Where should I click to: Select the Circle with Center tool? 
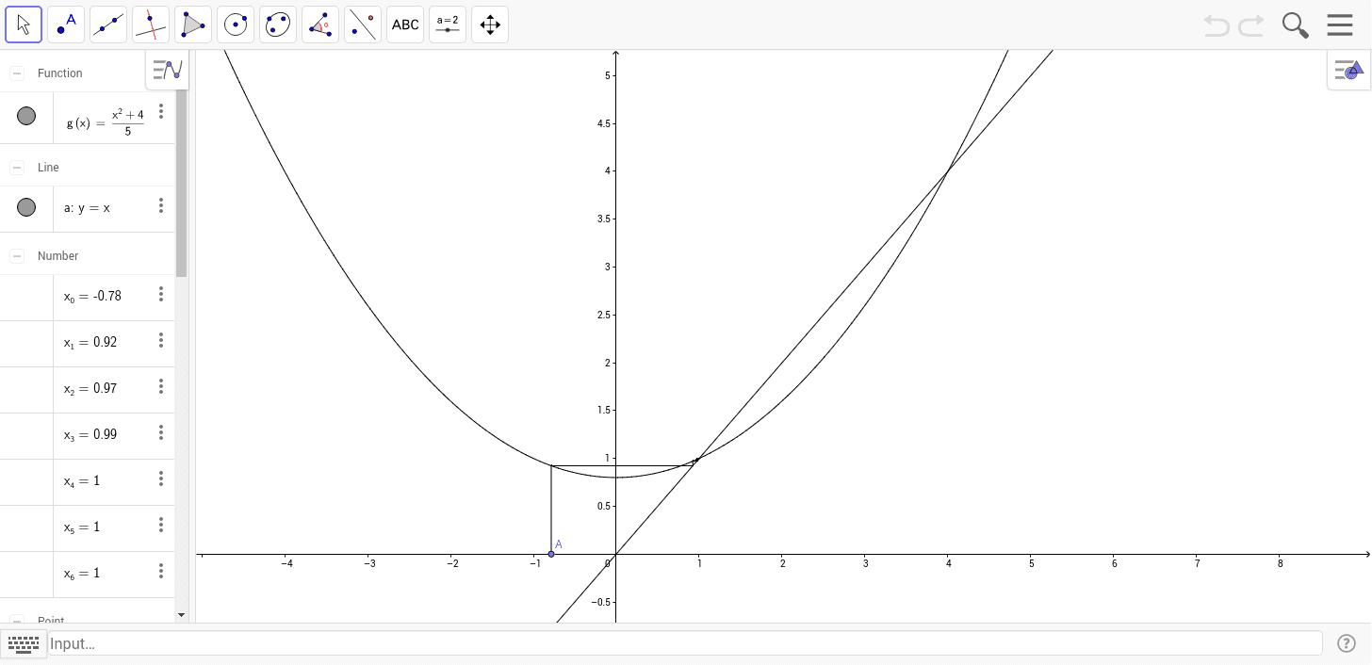235,24
